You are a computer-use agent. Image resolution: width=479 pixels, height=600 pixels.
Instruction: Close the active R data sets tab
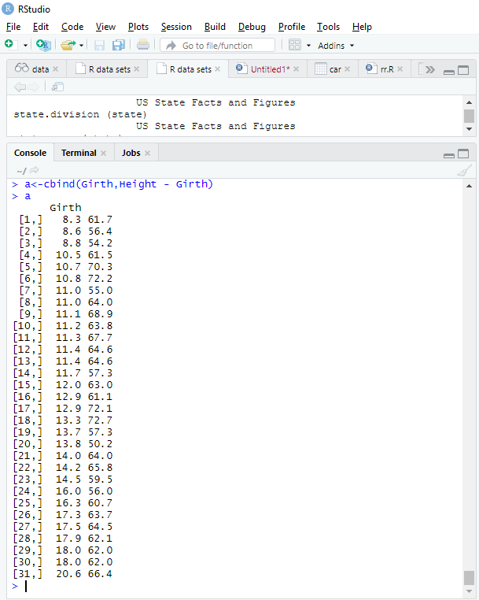coord(218,69)
